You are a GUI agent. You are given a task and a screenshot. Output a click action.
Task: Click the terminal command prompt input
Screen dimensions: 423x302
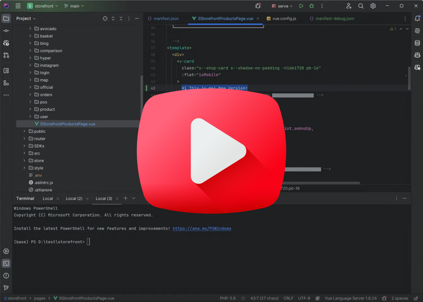coord(88,242)
